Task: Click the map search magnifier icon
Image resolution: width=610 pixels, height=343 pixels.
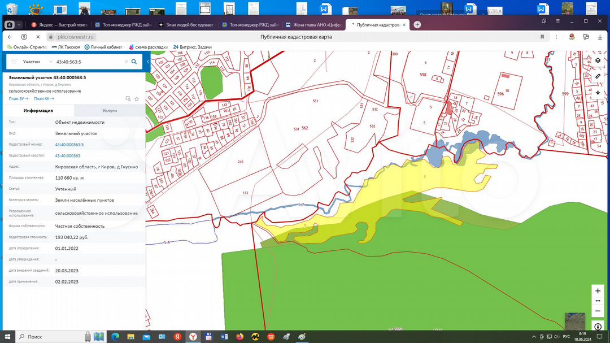Action: coord(134,62)
